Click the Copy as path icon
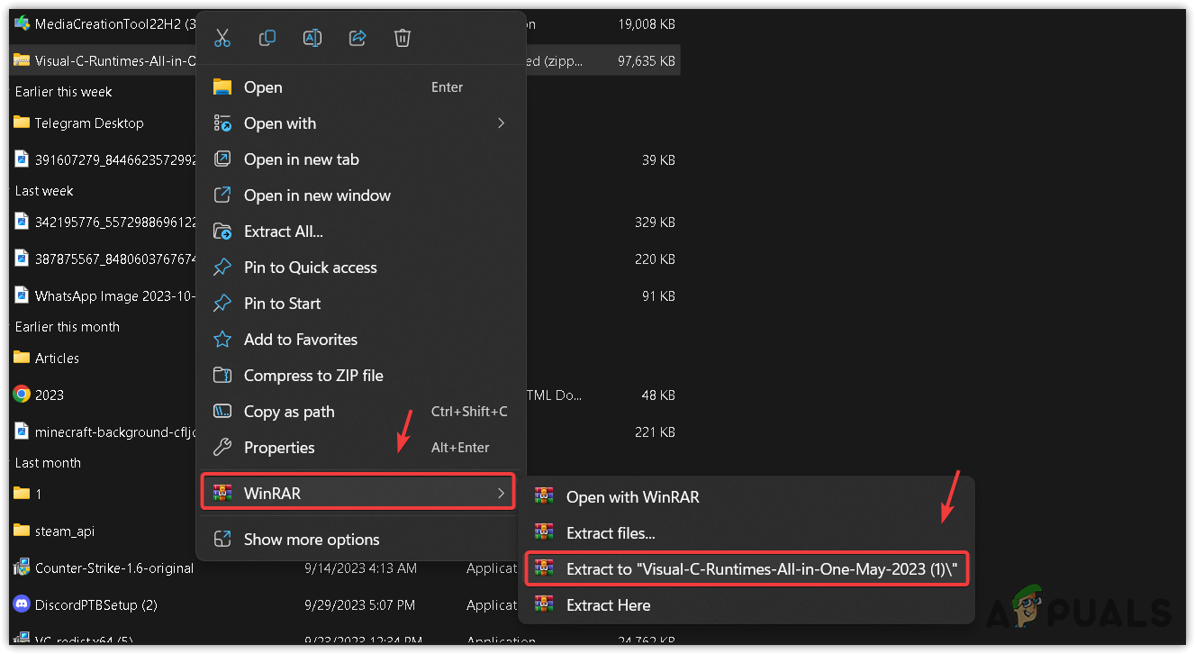The width and height of the screenshot is (1195, 654). [x=222, y=412]
